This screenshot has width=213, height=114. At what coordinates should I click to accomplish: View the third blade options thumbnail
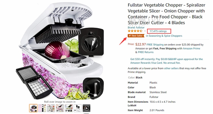(x=51, y=108)
